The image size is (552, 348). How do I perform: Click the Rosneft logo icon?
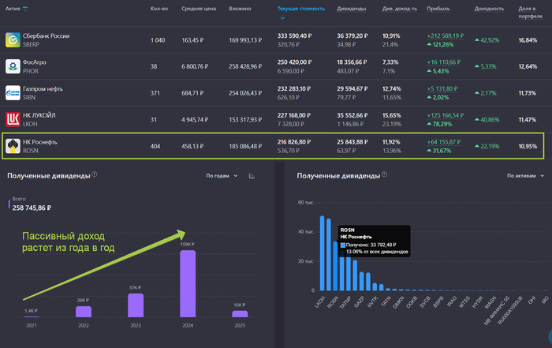click(x=13, y=146)
